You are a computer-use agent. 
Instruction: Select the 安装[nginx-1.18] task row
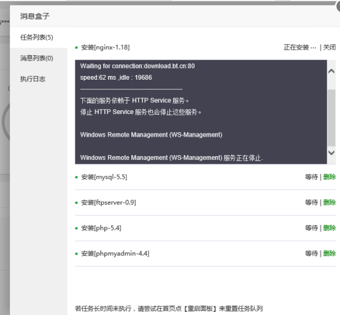coord(206,47)
